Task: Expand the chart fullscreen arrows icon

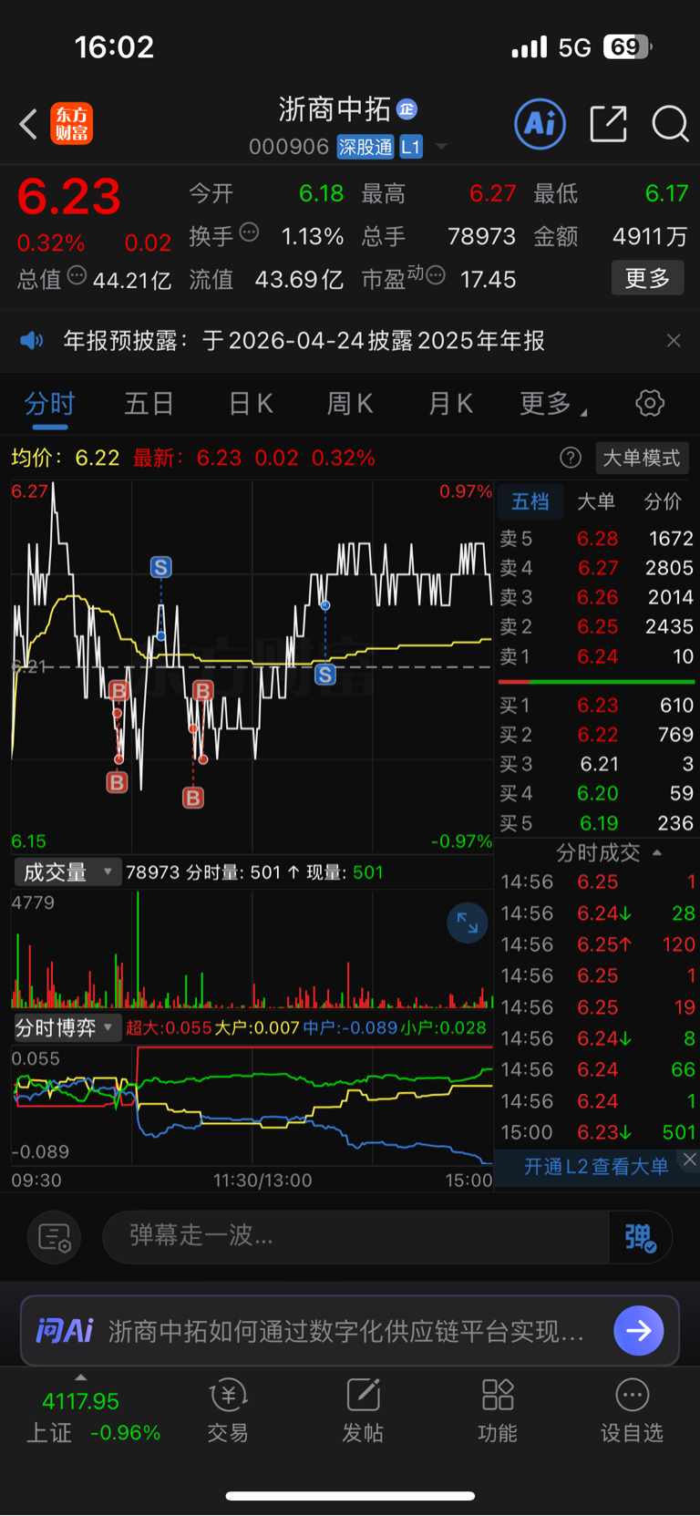Action: [467, 923]
